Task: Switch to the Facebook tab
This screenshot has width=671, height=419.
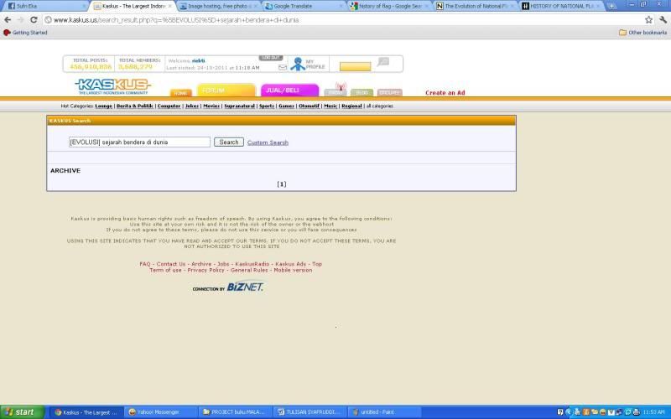Action: pos(45,6)
